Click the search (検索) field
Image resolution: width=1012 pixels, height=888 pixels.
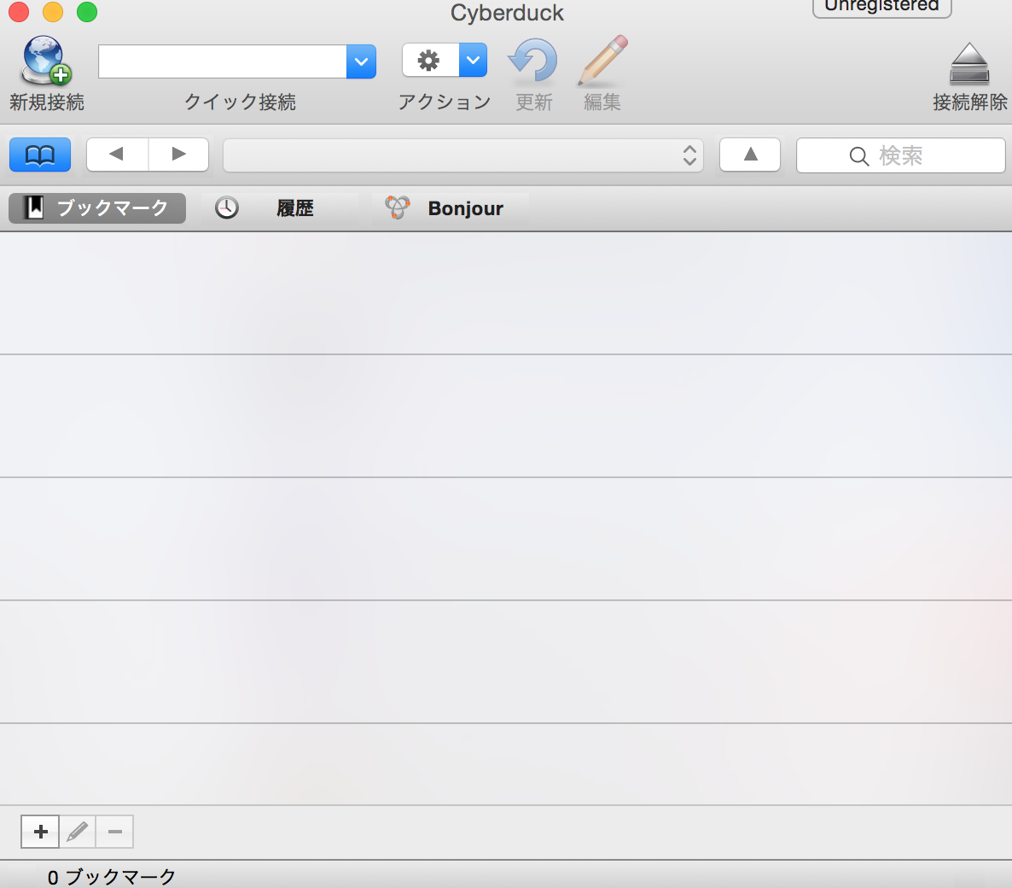tap(900, 155)
